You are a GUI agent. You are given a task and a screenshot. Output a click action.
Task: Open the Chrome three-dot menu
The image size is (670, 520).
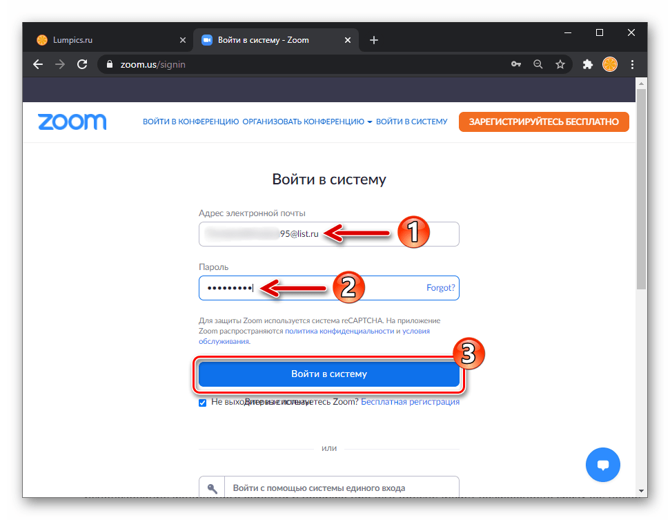click(x=633, y=65)
